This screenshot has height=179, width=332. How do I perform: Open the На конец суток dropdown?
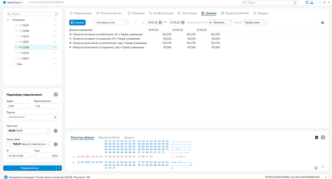[x=112, y=23]
